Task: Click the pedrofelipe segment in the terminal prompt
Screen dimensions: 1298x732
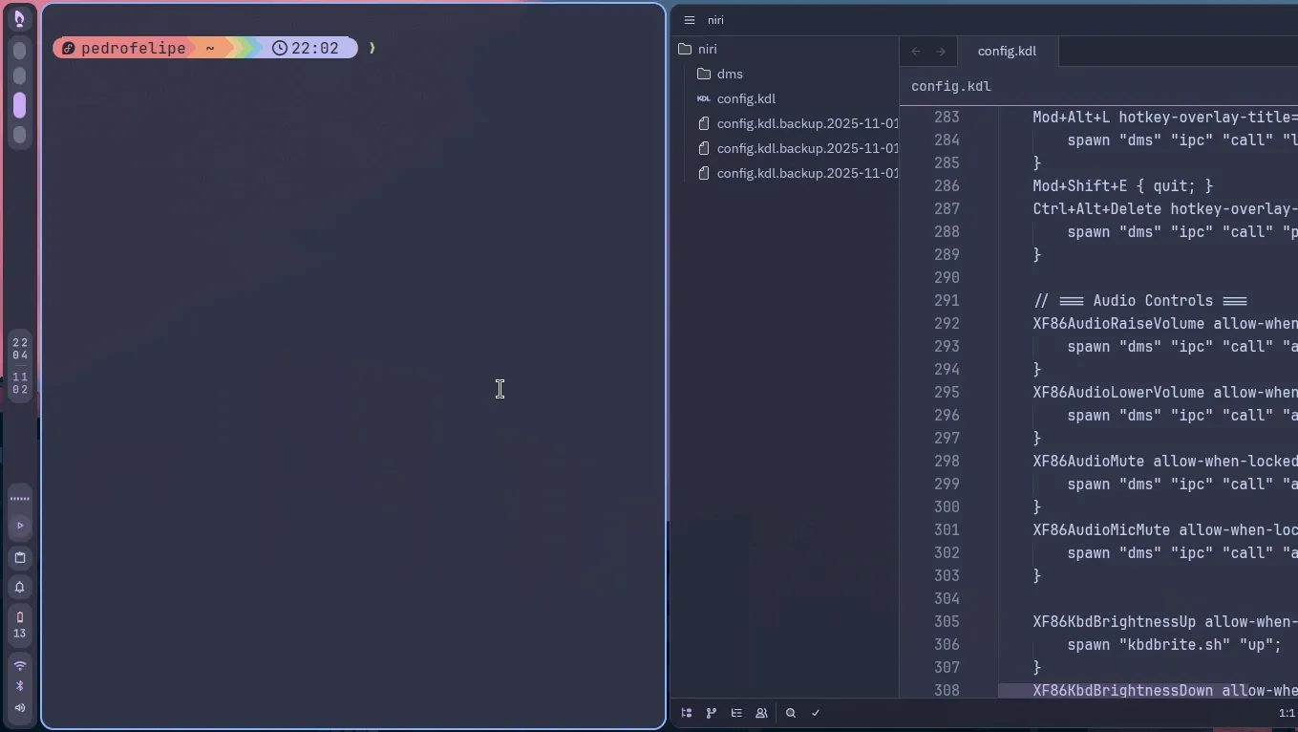Action: pyautogui.click(x=124, y=48)
